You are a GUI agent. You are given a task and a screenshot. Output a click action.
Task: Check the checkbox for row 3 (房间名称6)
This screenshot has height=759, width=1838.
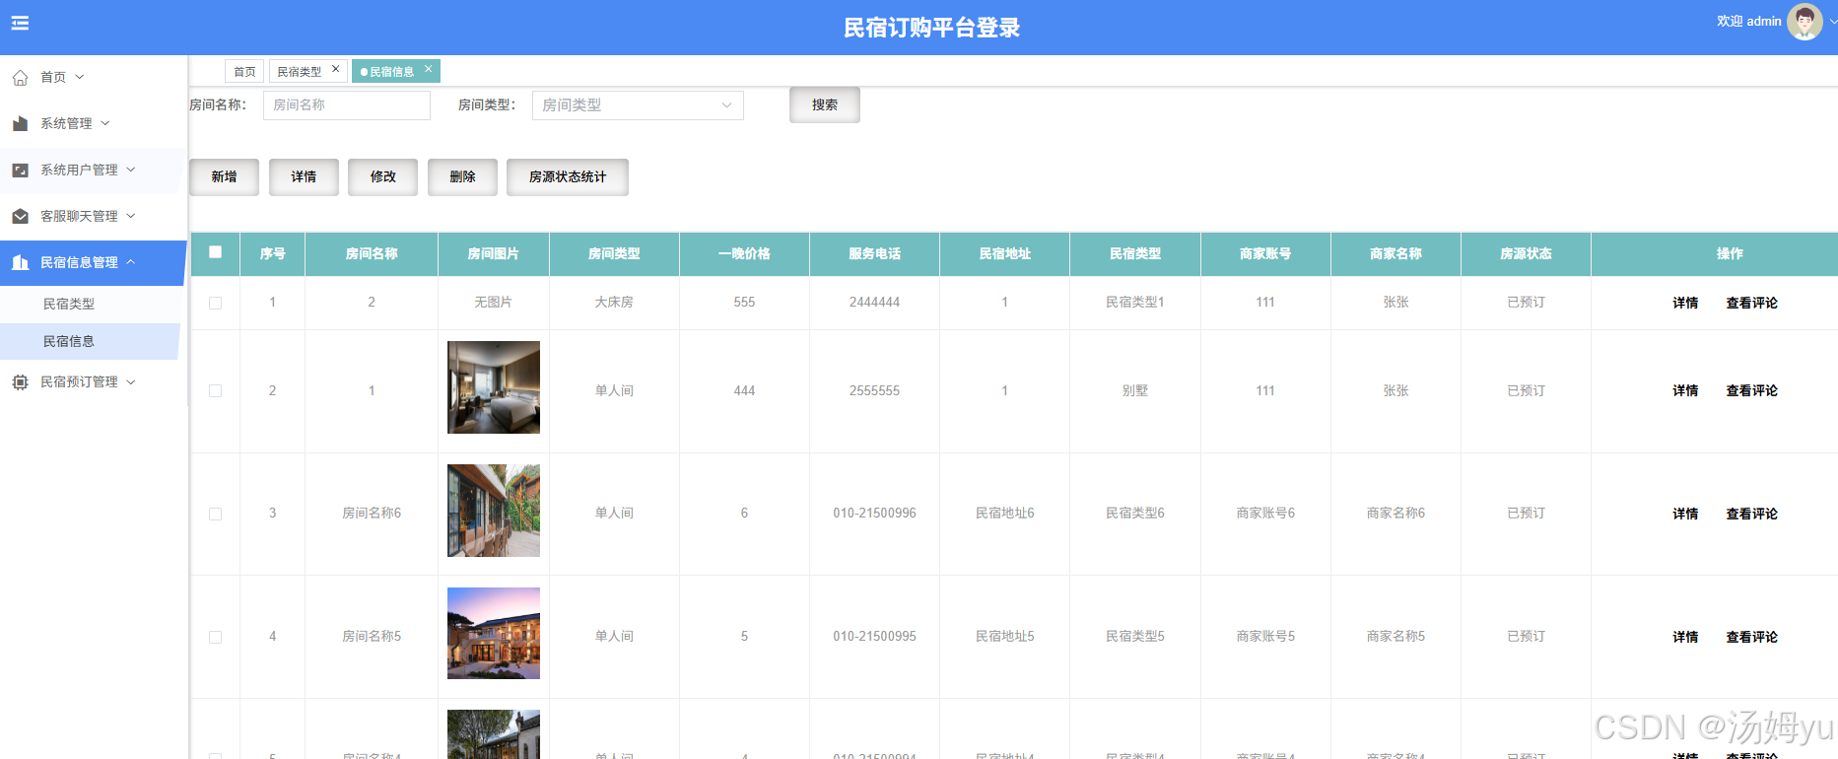215,514
